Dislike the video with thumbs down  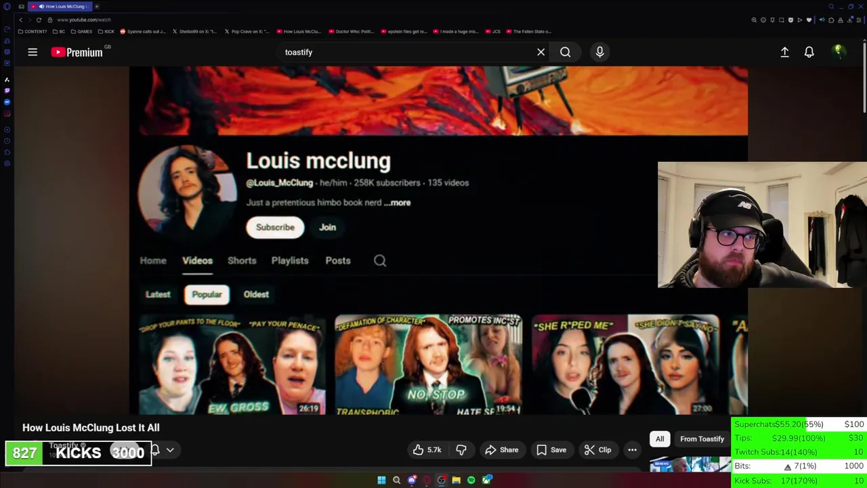pos(461,449)
